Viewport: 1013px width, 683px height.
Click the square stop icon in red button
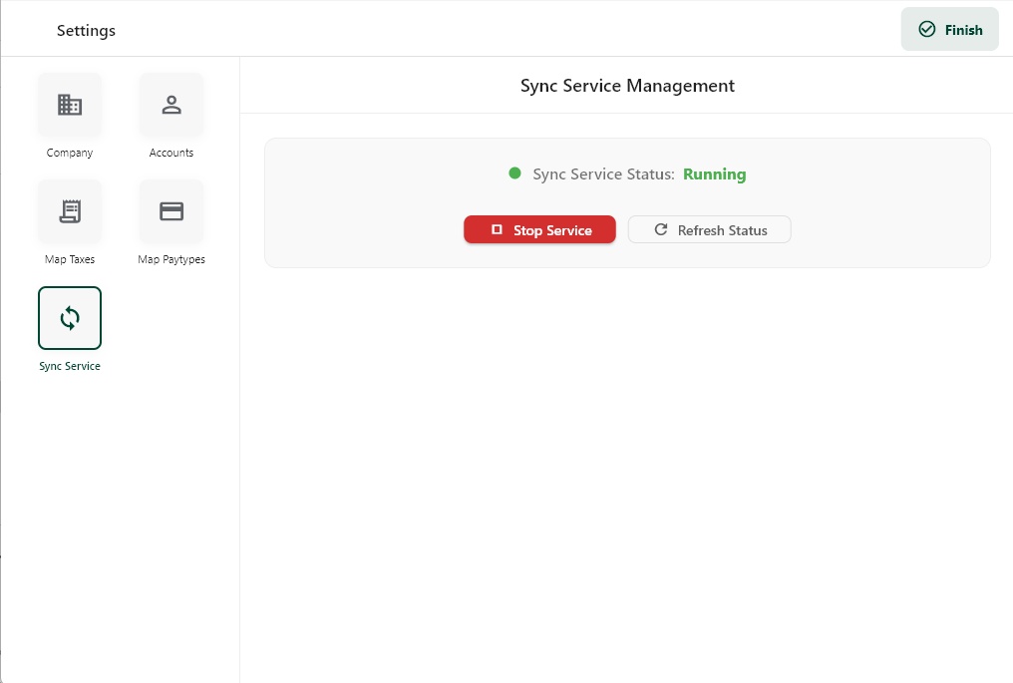click(497, 229)
